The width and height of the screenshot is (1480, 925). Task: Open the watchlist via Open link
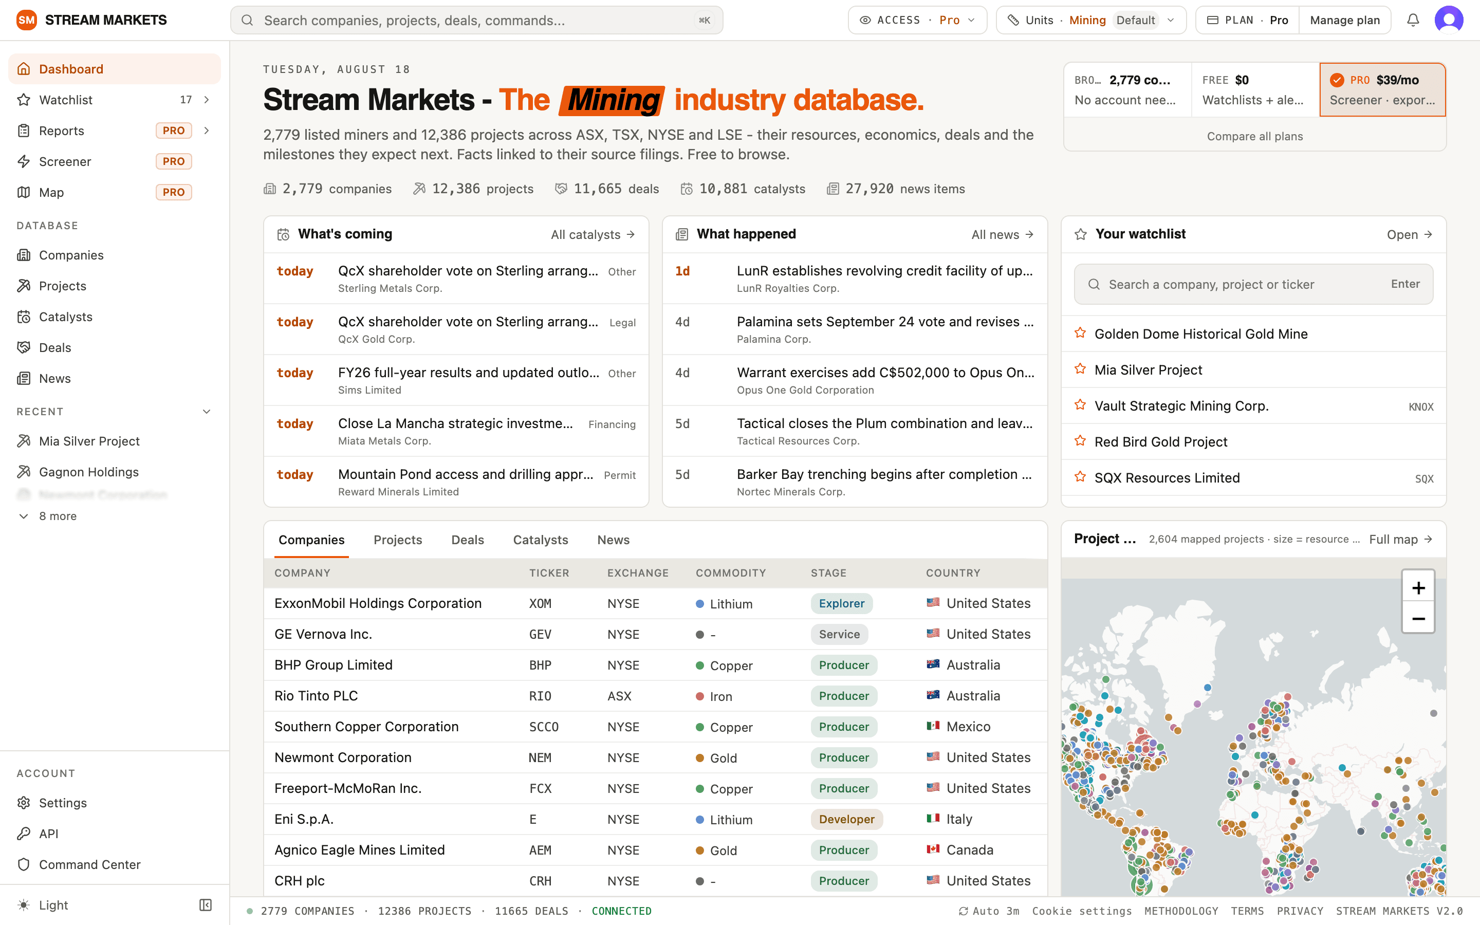(1409, 234)
